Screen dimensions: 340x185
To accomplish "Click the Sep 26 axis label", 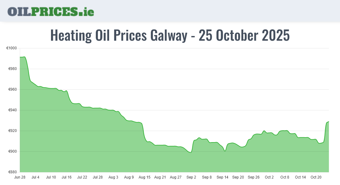I will point(253,177).
